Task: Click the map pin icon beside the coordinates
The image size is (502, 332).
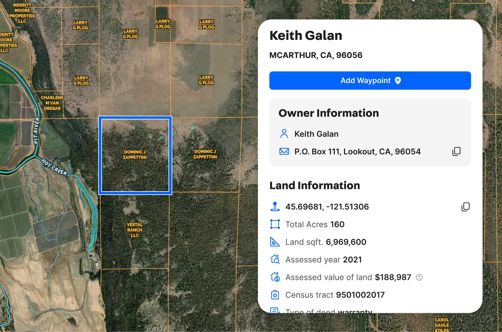Action: point(275,207)
